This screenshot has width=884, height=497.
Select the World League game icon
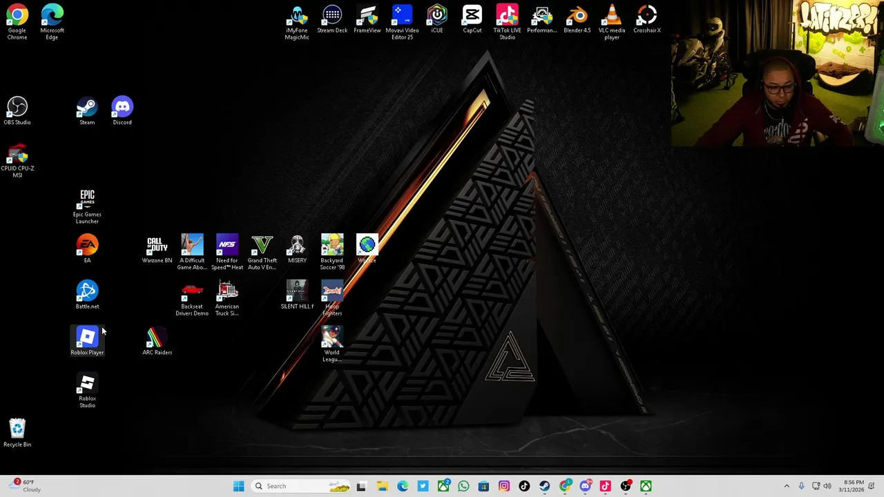(x=332, y=344)
